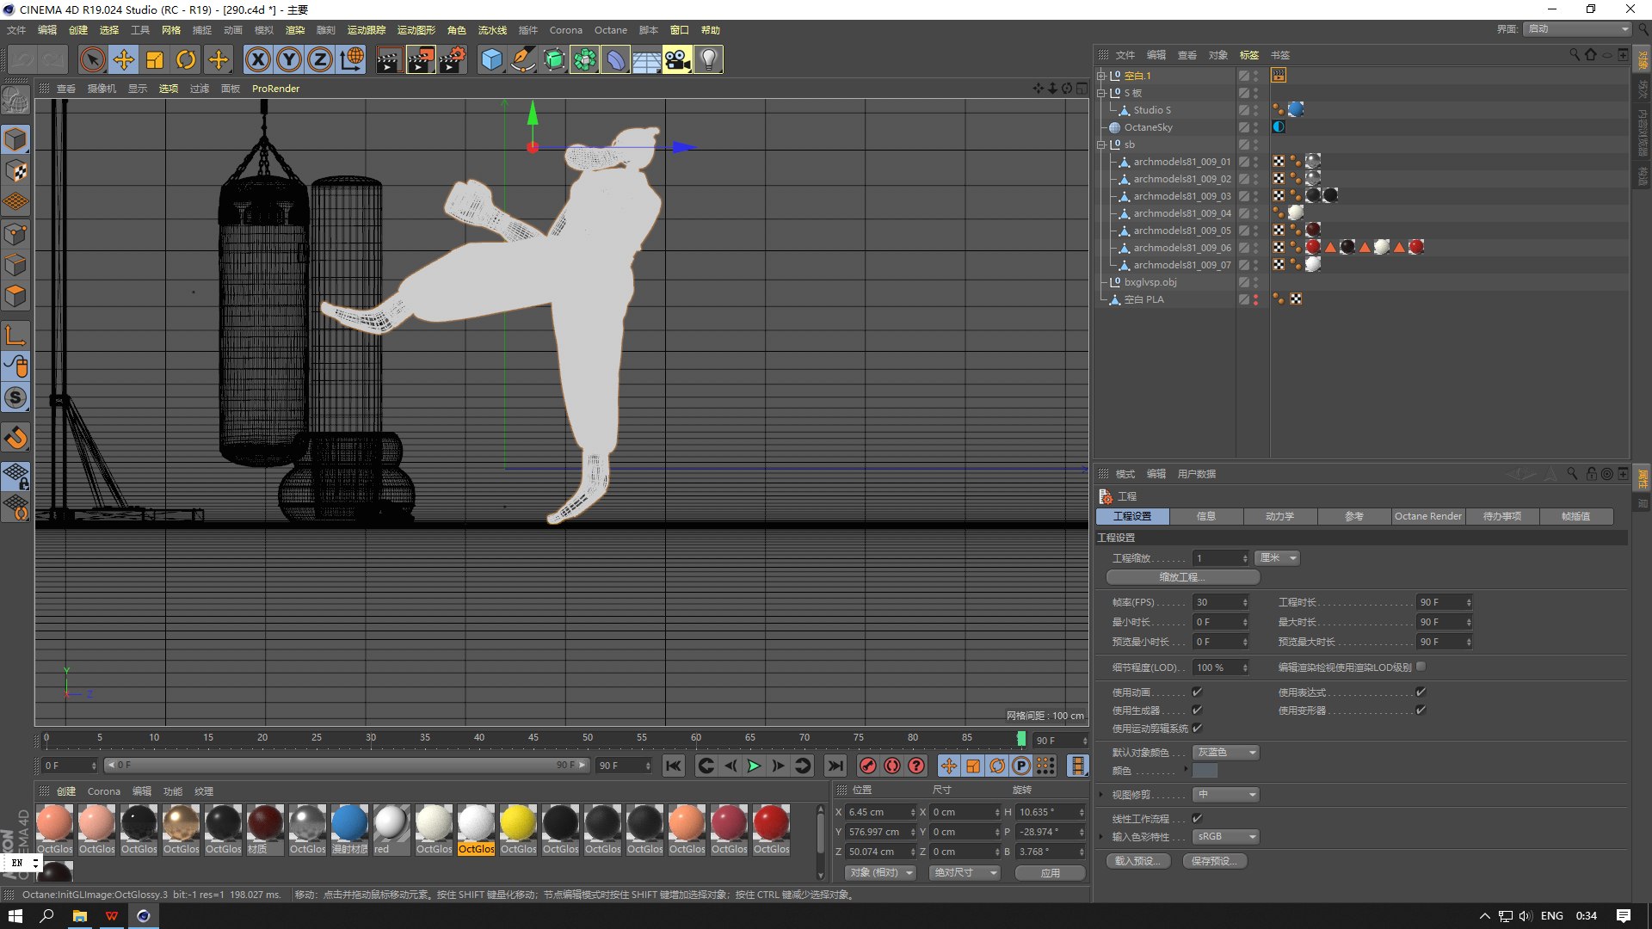This screenshot has height=929, width=1652.
Task: Add a Cube primitive
Action: pyautogui.click(x=491, y=60)
